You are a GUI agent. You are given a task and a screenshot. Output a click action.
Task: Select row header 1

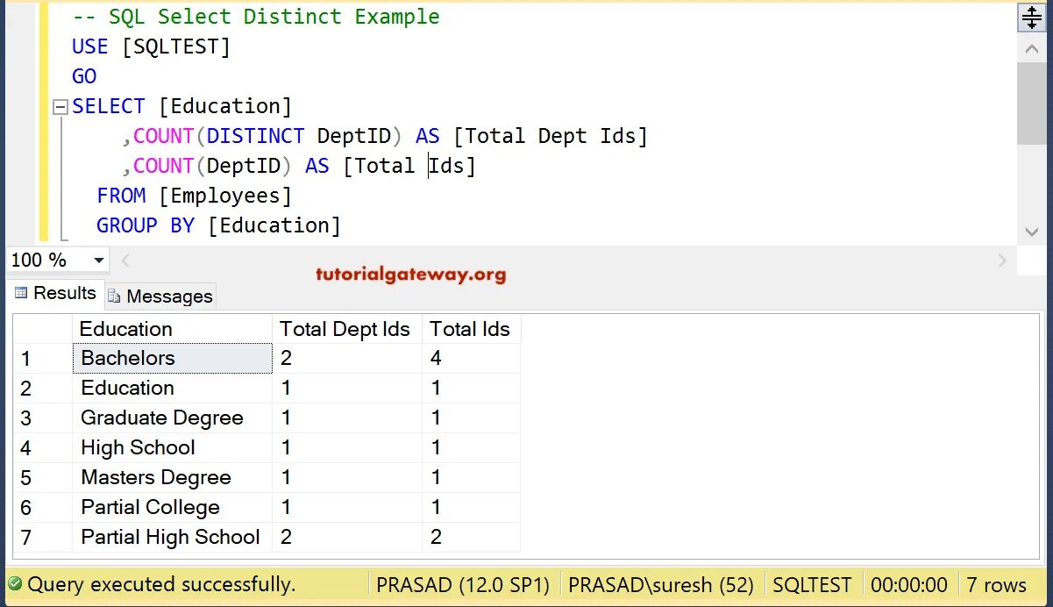tap(43, 358)
